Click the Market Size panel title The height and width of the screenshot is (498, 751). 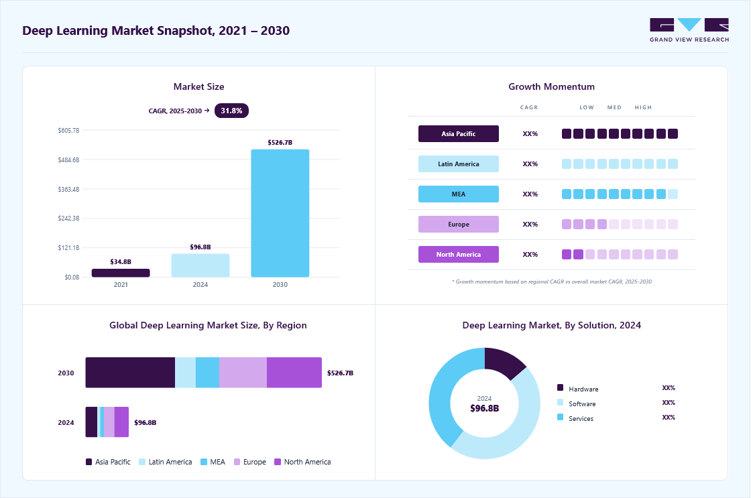click(x=198, y=86)
